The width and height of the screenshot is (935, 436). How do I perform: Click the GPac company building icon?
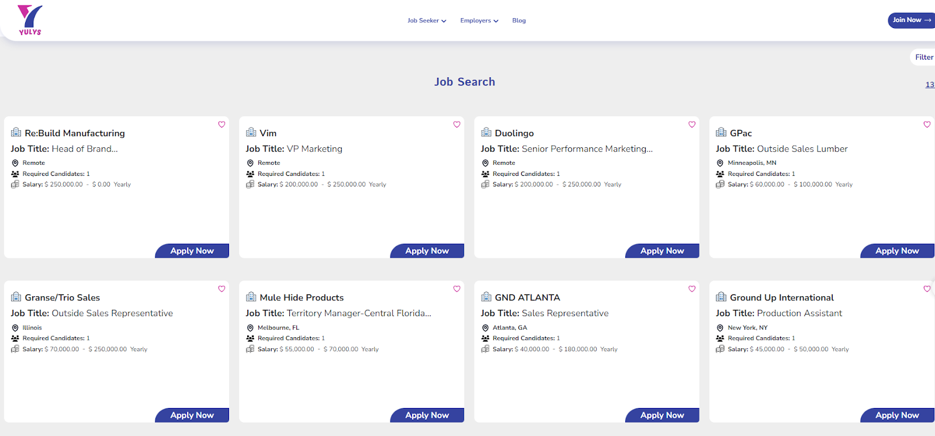(x=721, y=133)
